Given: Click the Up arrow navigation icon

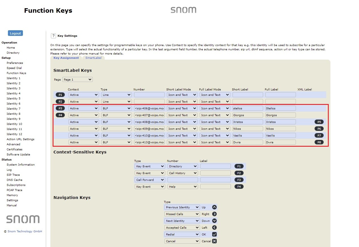Looking at the screenshot, I should click(x=214, y=207).
